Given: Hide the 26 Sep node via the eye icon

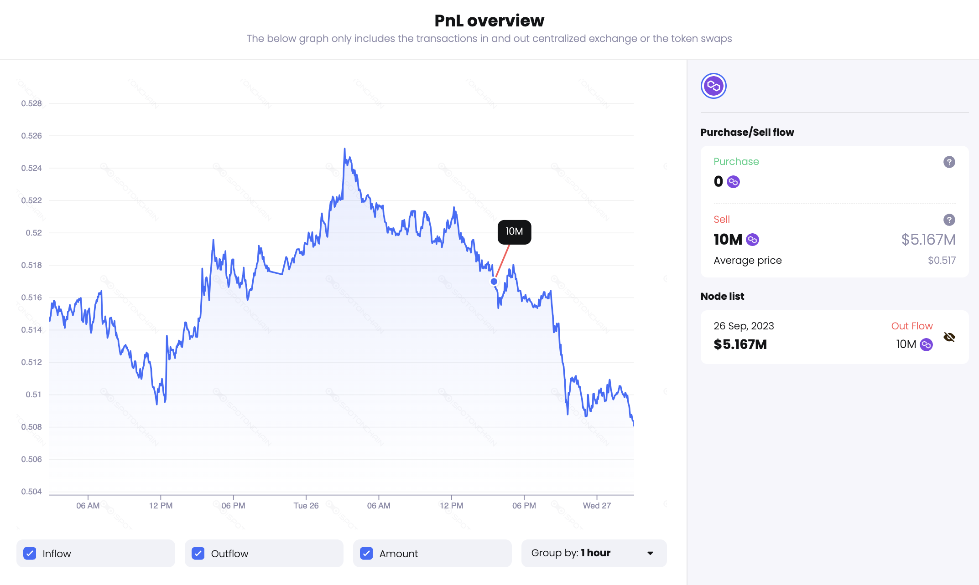Looking at the screenshot, I should (x=949, y=337).
